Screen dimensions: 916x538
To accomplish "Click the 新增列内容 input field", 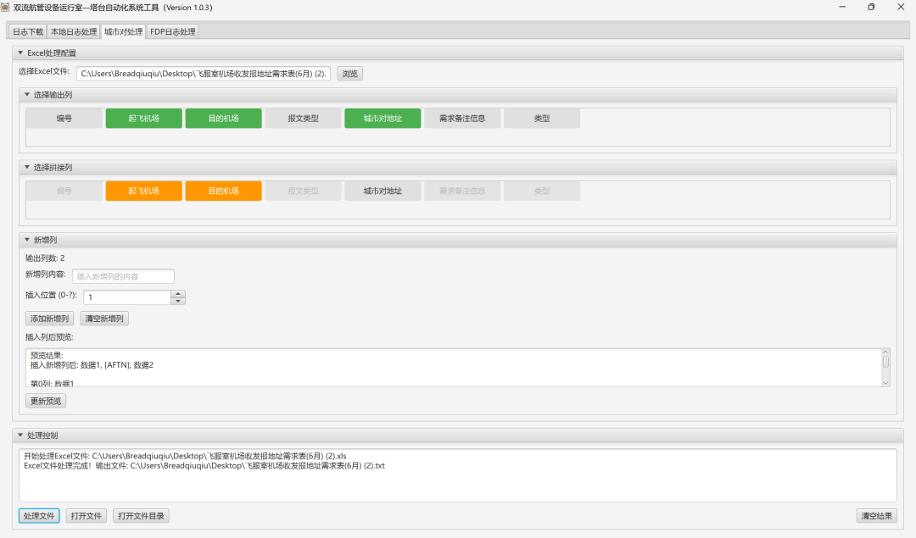I will tap(123, 276).
